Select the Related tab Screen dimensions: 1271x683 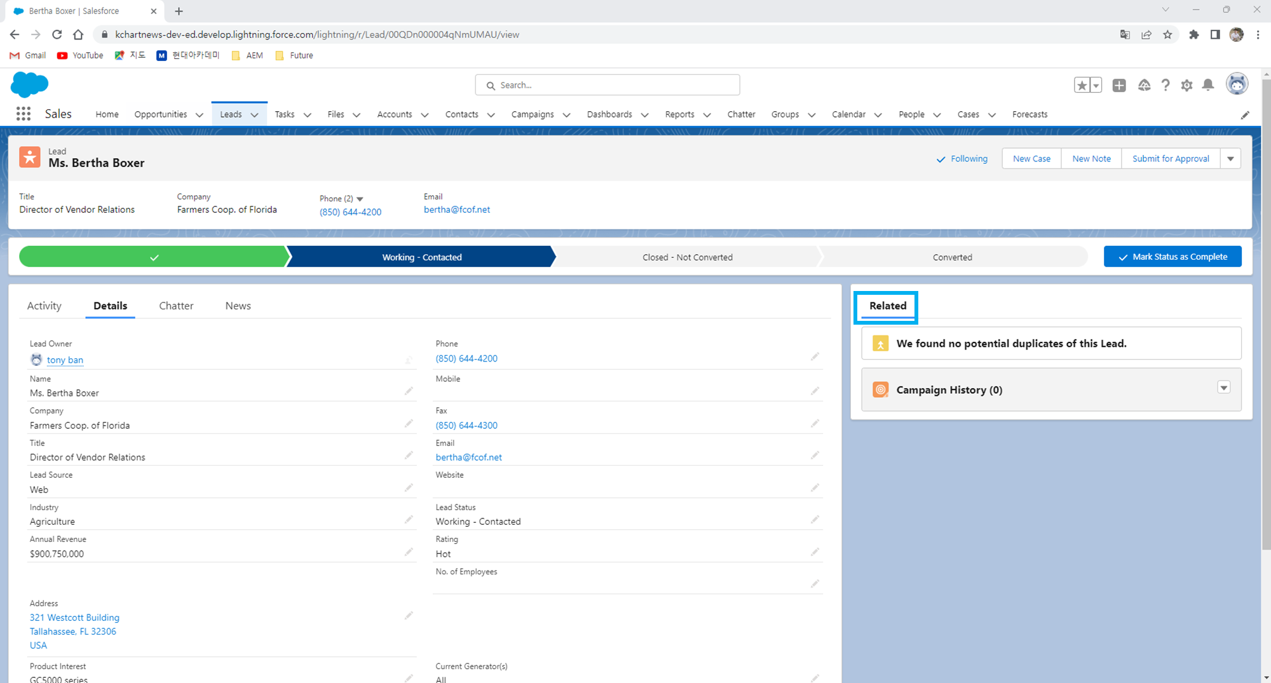[888, 306]
